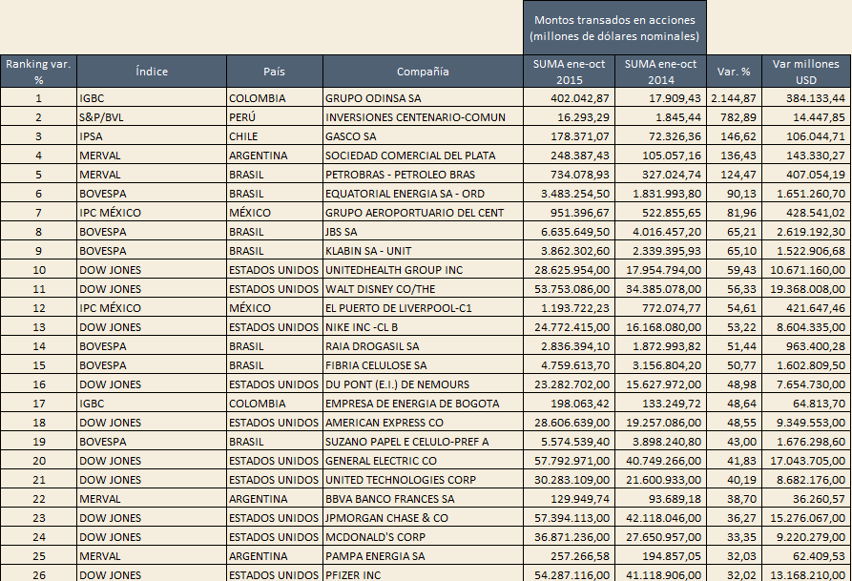The width and height of the screenshot is (852, 581).
Task: Click the value 17.954.794,00
Action: coord(661,270)
